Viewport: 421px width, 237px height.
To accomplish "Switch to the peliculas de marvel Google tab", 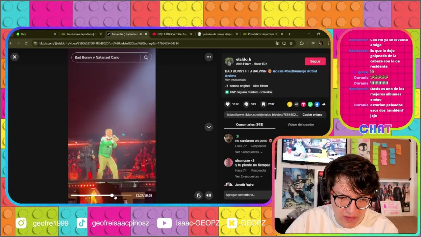I will coord(217,34).
